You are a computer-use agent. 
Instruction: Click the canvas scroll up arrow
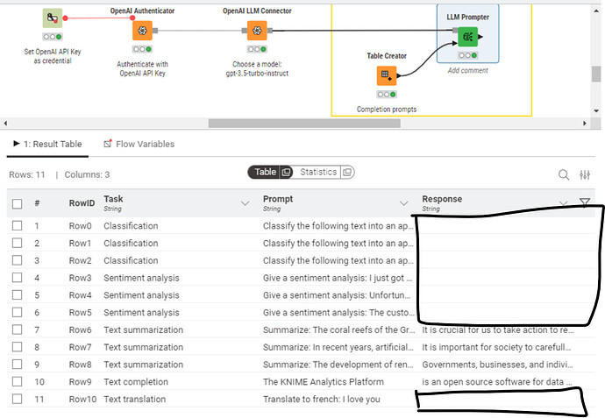point(596,11)
